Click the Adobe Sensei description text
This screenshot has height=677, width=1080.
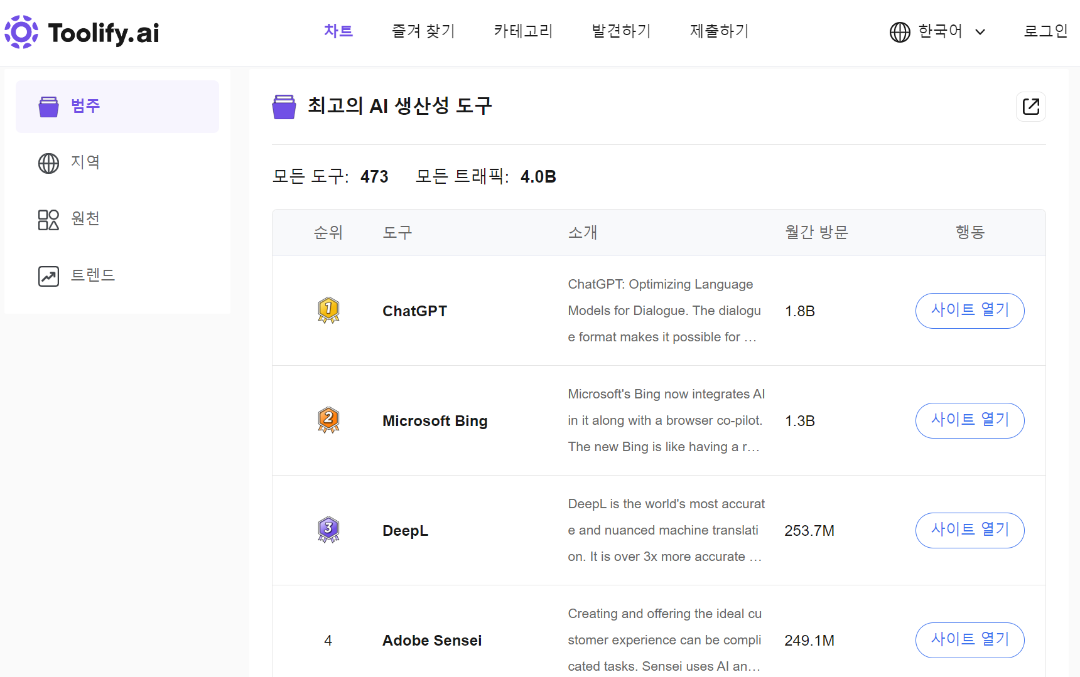(x=665, y=640)
